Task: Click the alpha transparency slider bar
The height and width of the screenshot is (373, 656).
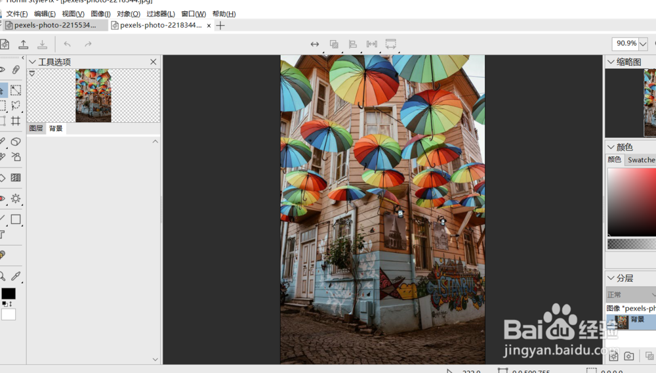Action: [632, 244]
